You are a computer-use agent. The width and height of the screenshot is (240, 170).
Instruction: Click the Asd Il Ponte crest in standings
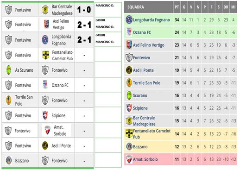point(129,70)
